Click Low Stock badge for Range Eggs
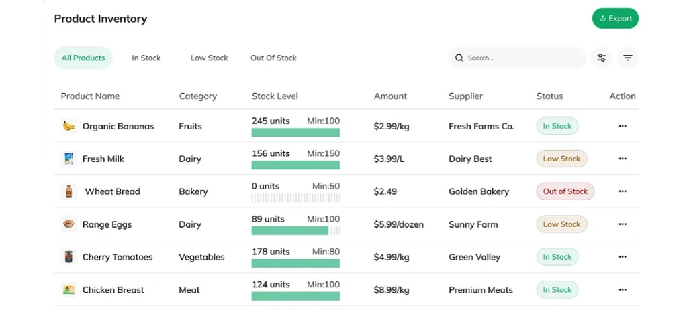The width and height of the screenshot is (689, 312). click(561, 224)
